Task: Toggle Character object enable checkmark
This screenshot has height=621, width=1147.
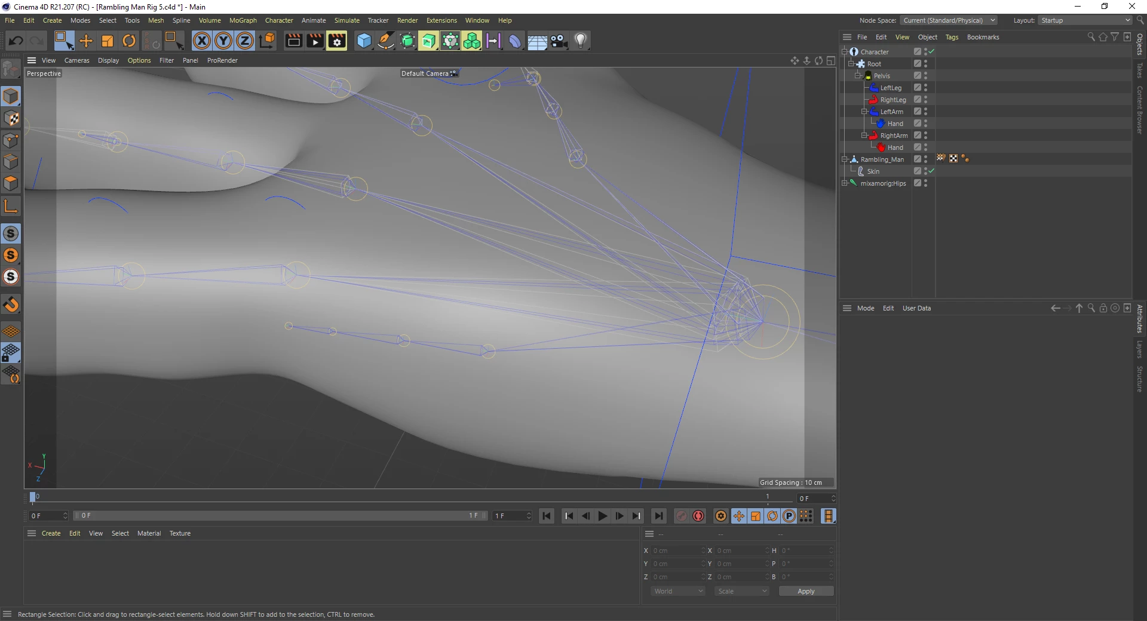Action: pos(931,51)
